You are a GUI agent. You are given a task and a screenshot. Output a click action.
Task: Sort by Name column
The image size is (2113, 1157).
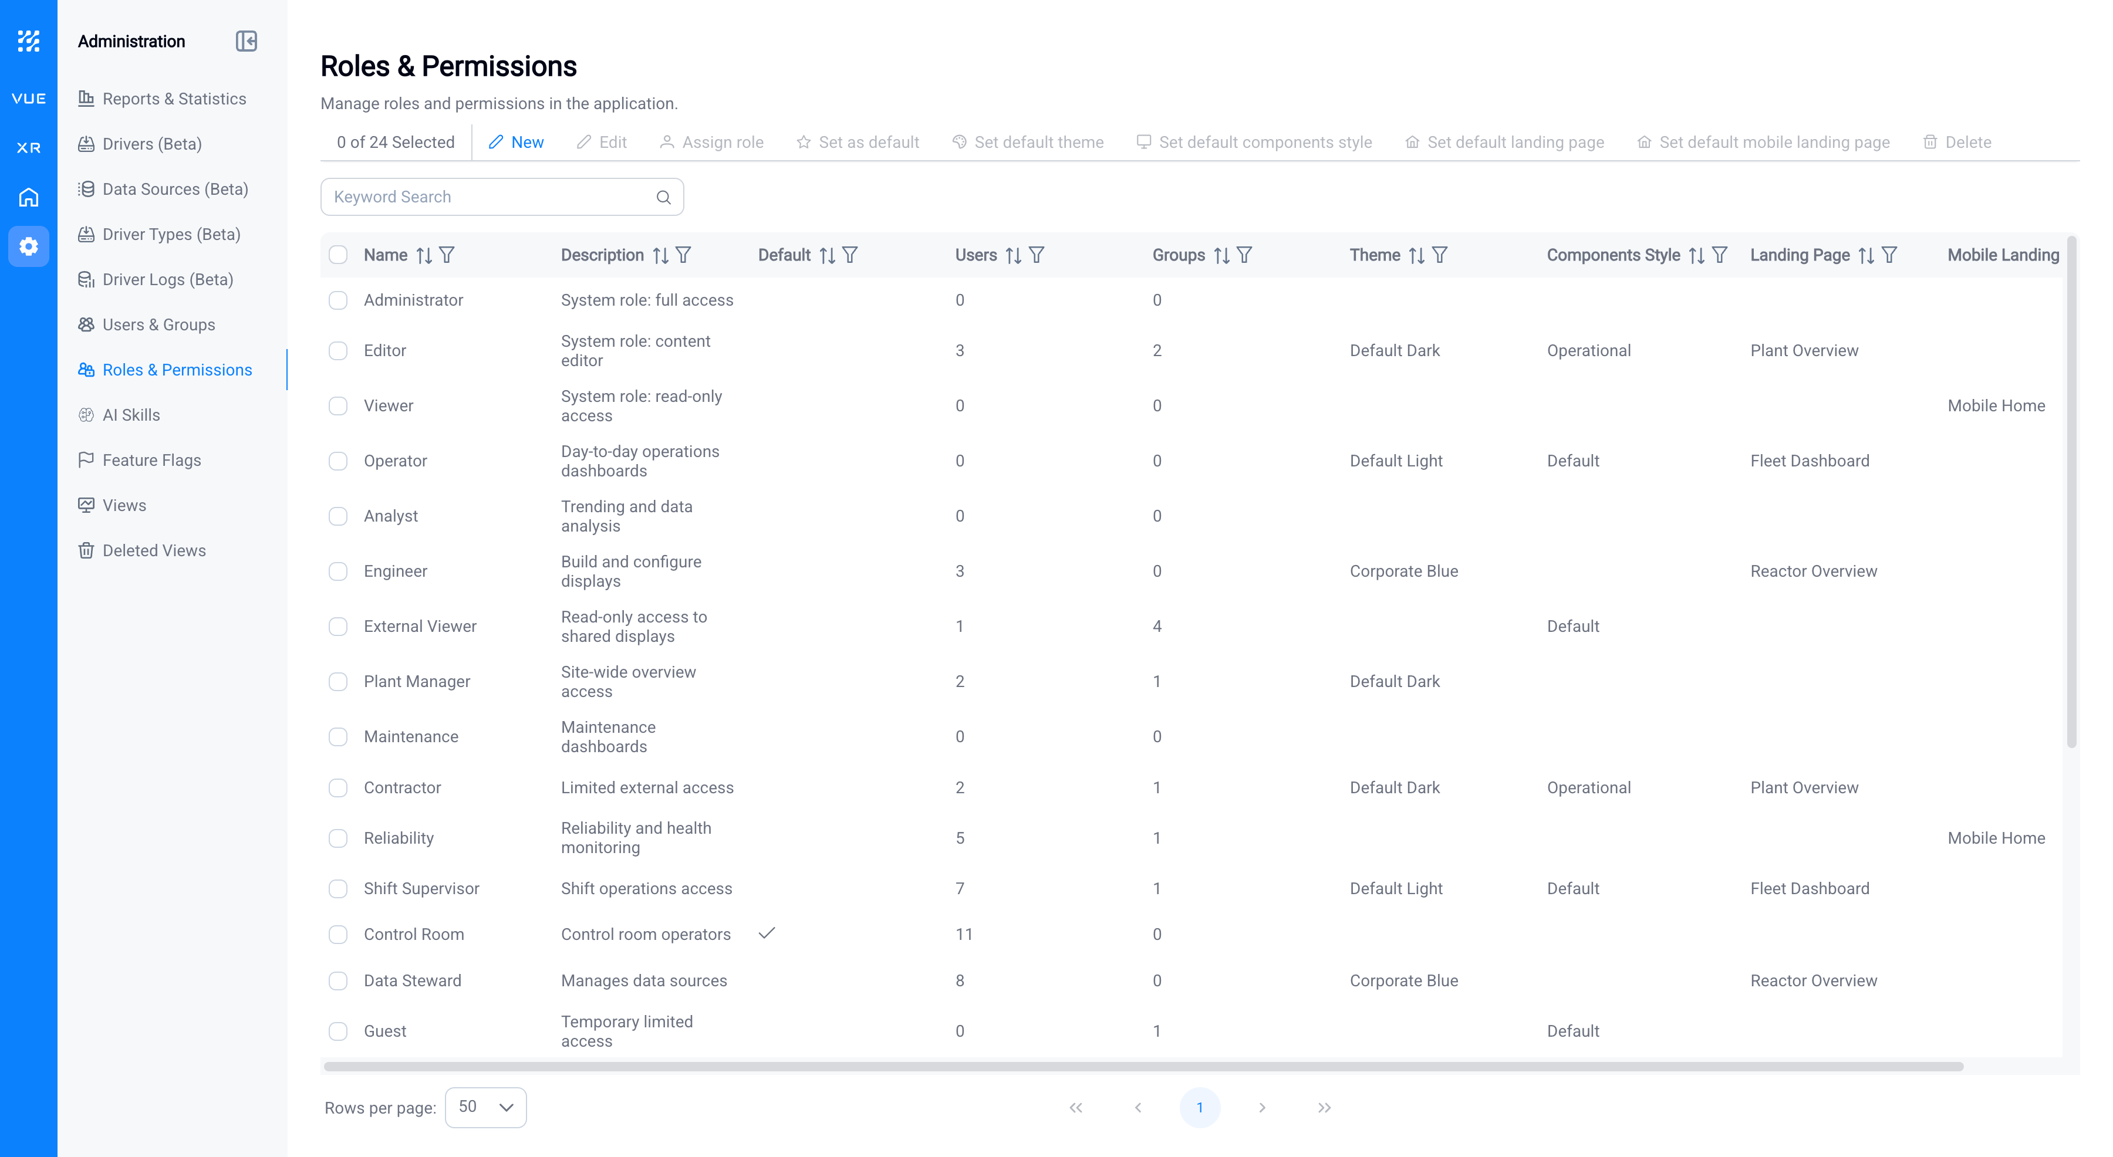tap(423, 255)
